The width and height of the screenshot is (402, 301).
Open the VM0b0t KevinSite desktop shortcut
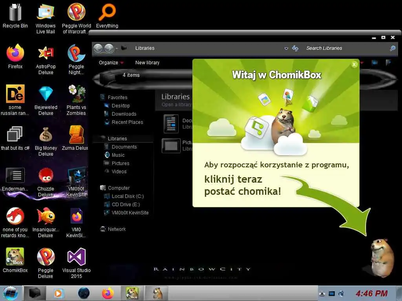[x=77, y=182]
